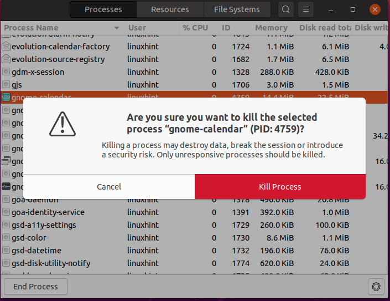Select the Processes tab

point(103,9)
